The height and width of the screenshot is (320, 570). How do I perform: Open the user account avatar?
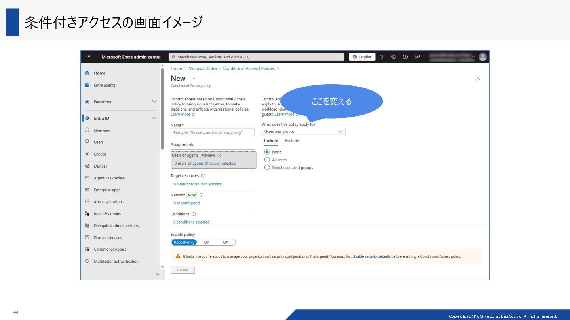(x=483, y=57)
